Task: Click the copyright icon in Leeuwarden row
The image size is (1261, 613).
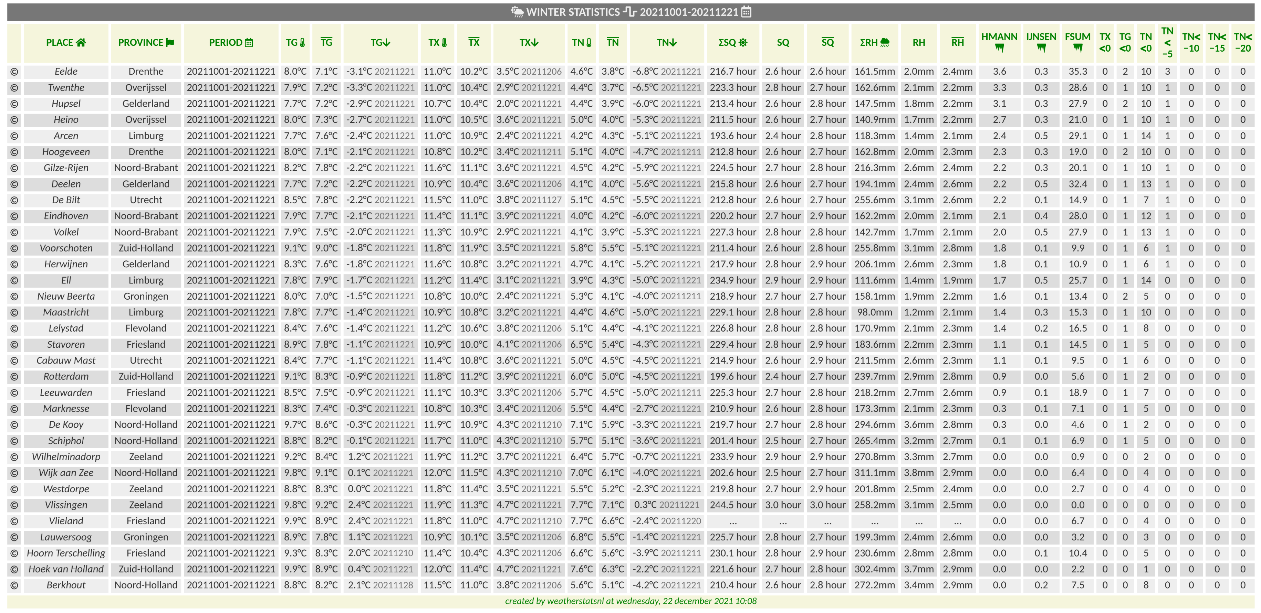Action: tap(14, 392)
